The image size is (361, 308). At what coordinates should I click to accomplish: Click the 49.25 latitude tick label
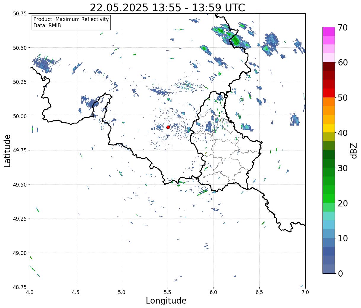coord(20,219)
